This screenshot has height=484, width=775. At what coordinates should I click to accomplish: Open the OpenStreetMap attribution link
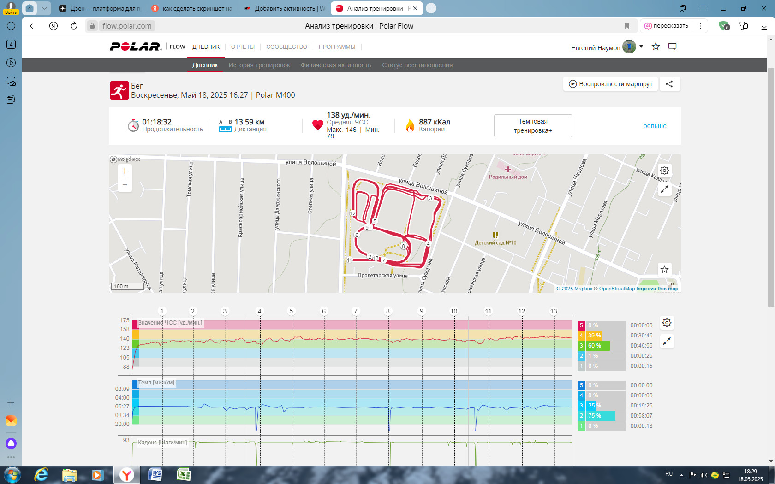click(617, 289)
